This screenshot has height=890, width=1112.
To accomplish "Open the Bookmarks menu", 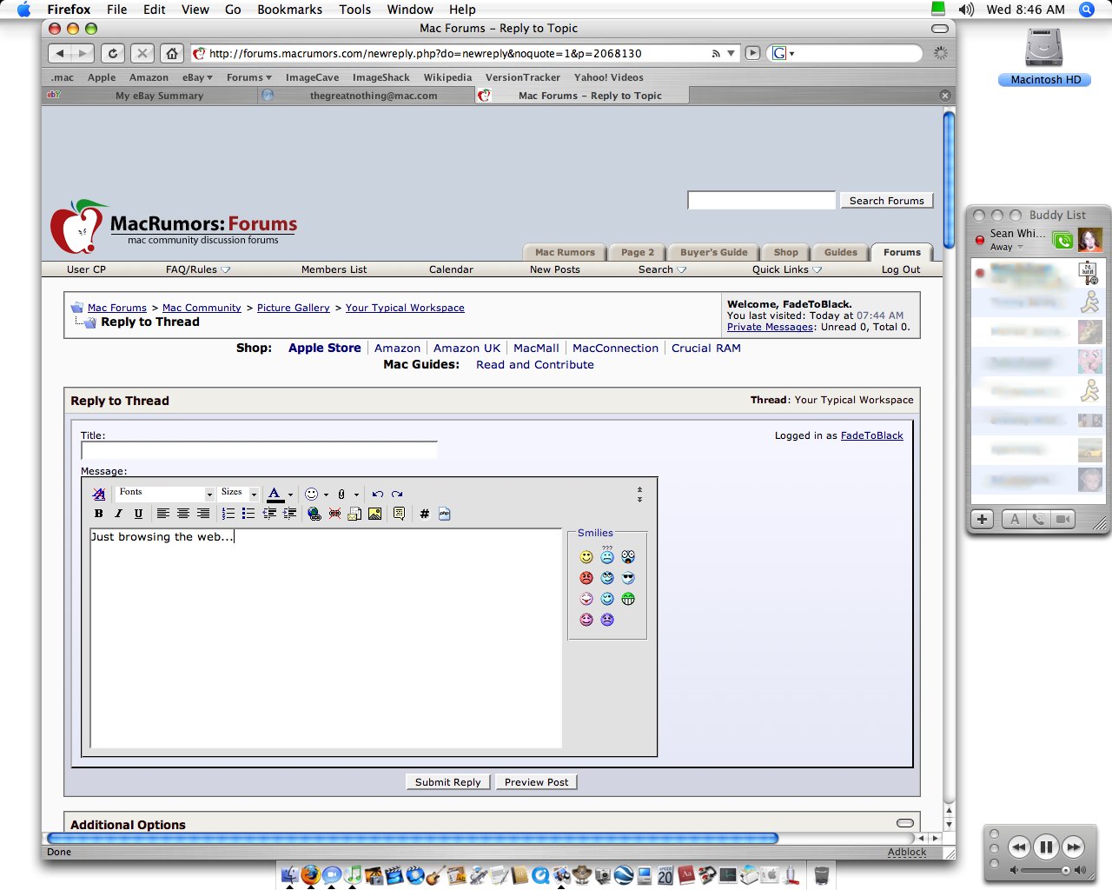I will (289, 10).
